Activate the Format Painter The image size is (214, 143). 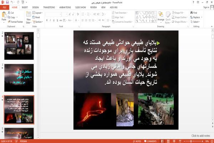click(15, 22)
